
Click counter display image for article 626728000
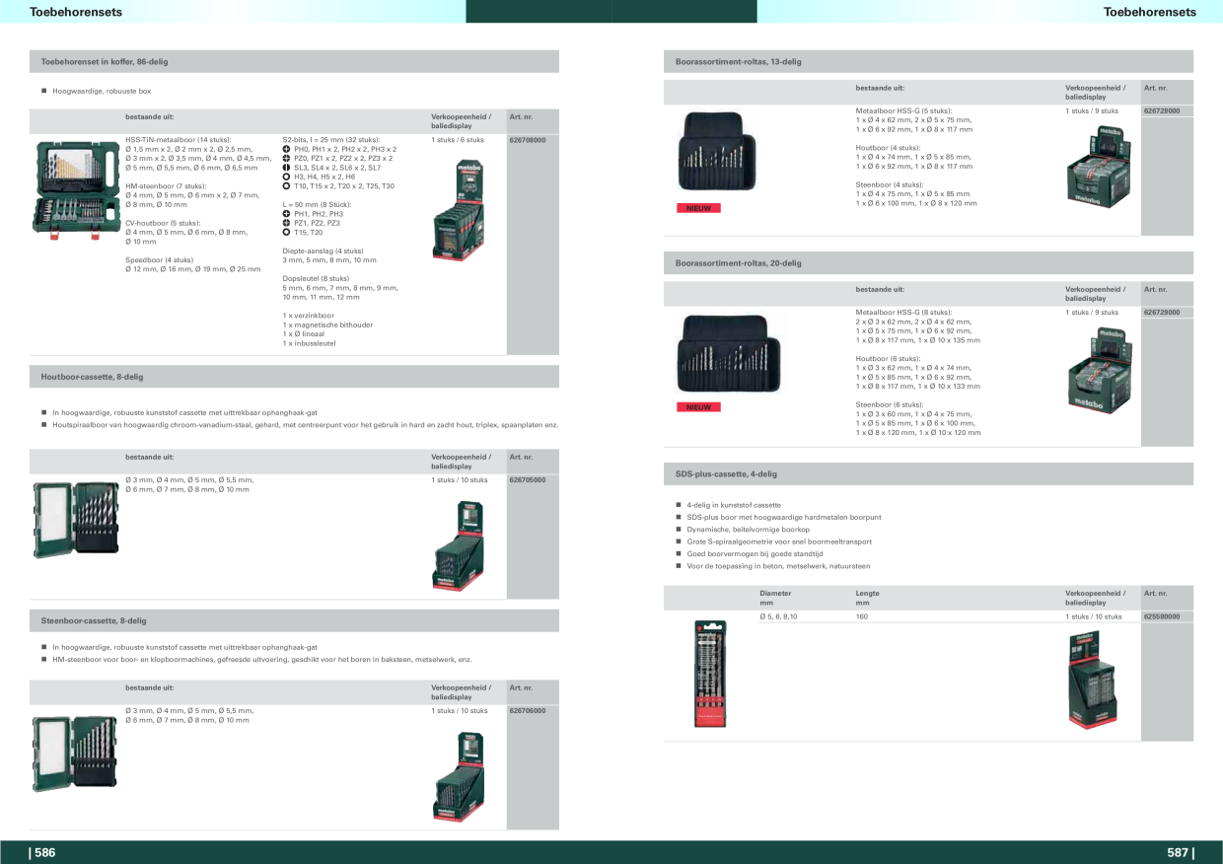click(1101, 165)
